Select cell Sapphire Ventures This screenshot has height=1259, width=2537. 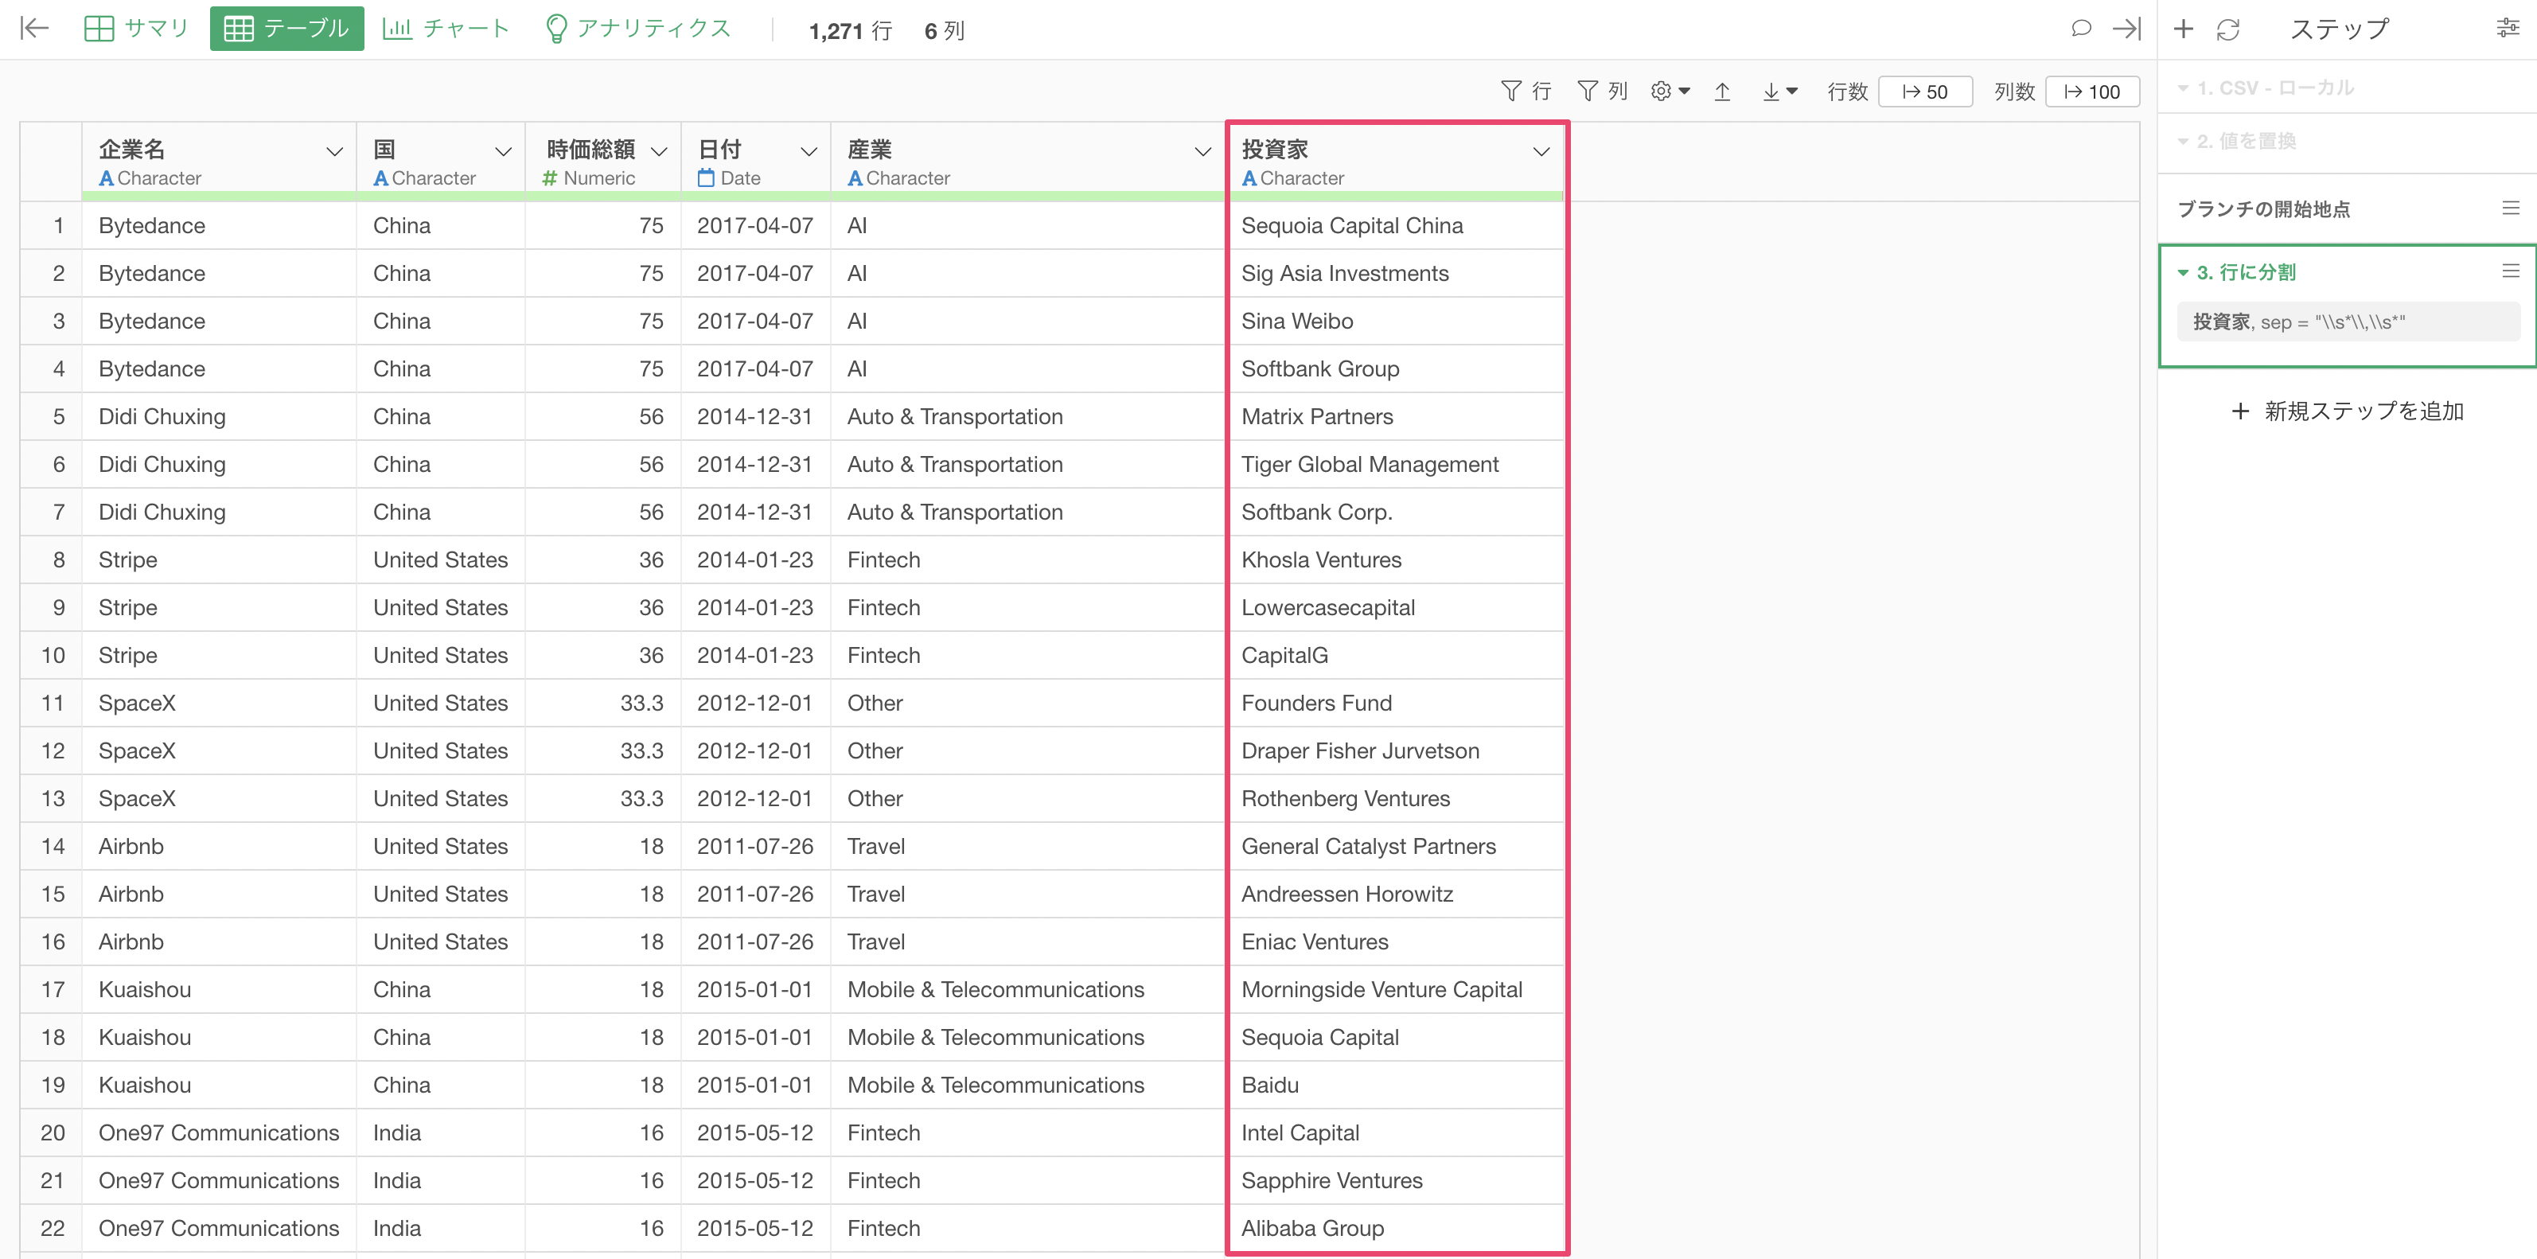click(x=1396, y=1181)
